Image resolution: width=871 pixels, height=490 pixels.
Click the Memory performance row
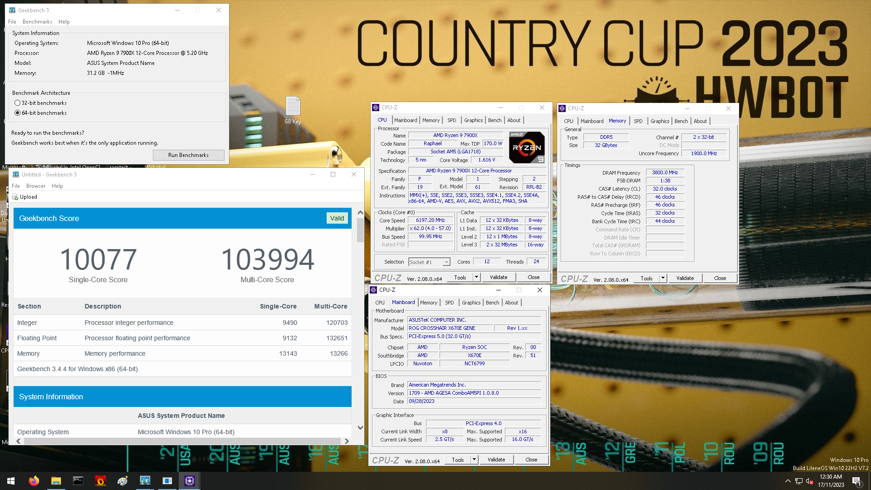tap(182, 353)
